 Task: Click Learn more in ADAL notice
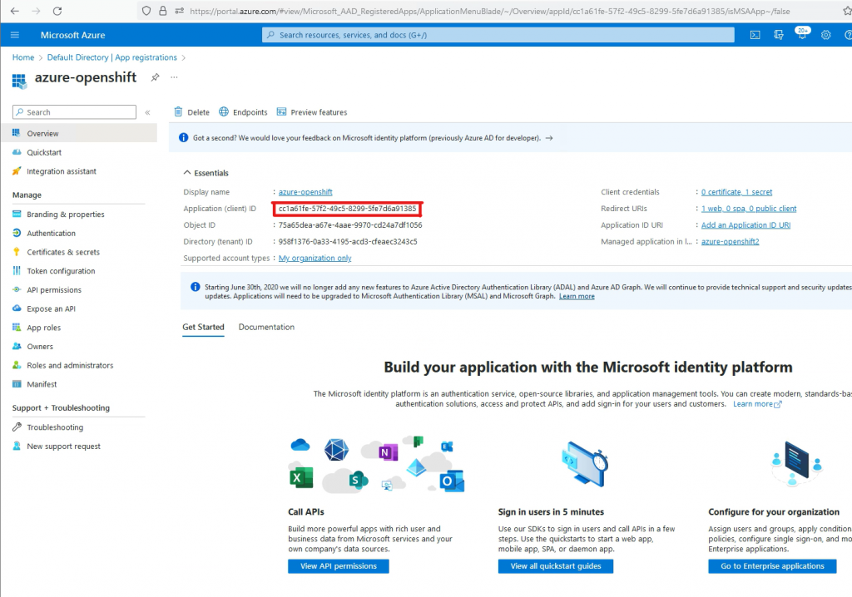pos(577,297)
